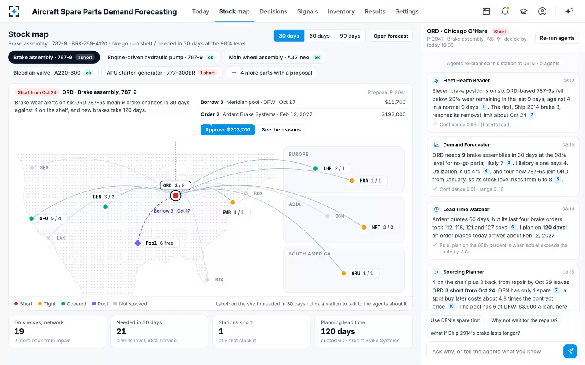Click the ORD 4 / 9 station label
The height and width of the screenshot is (365, 585).
click(x=175, y=185)
